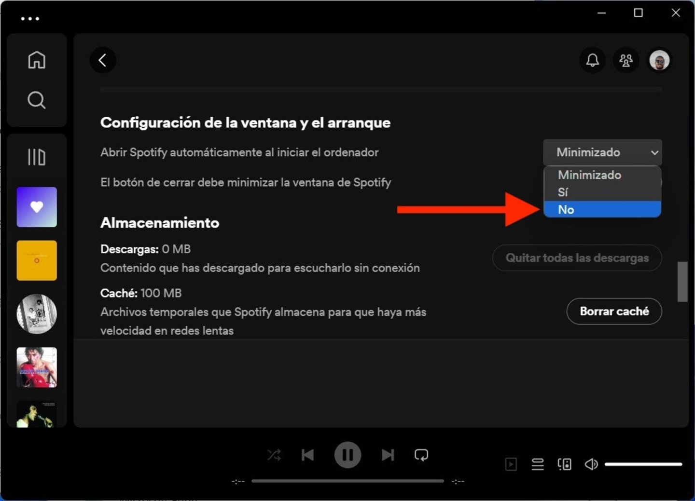Choose Minimizado in the dropdown list
The height and width of the screenshot is (501, 695).
coord(602,175)
